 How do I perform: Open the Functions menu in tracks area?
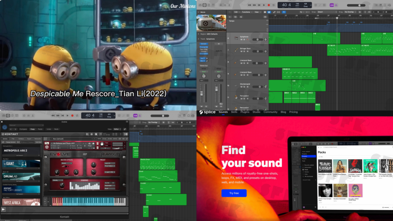(247, 12)
